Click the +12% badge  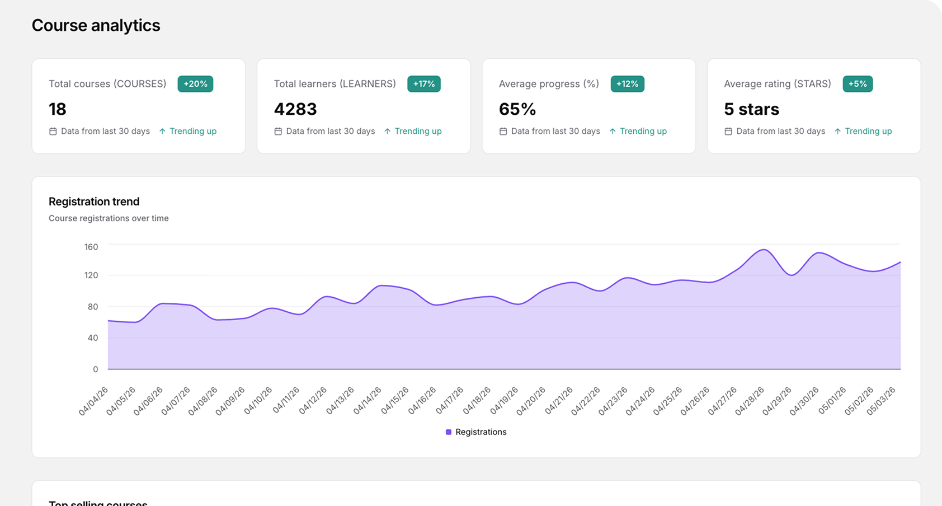click(x=628, y=84)
